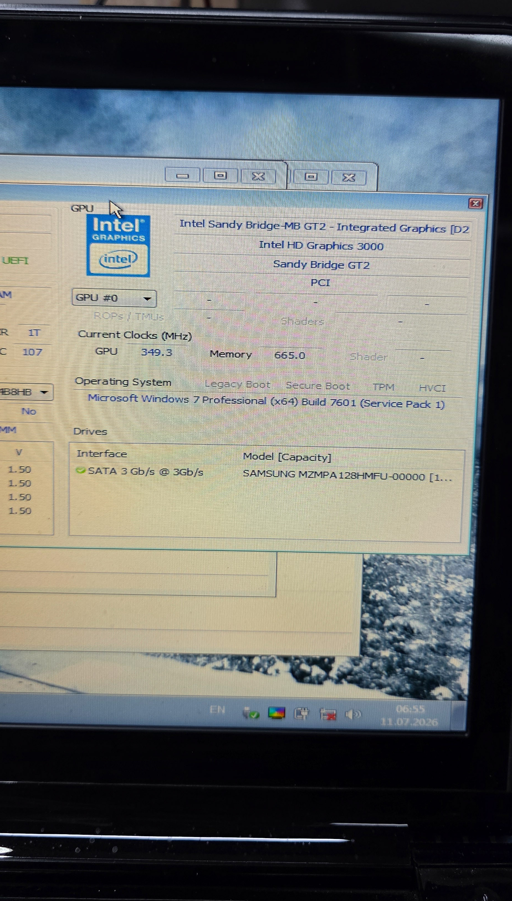Click the Intel Graphics logo
Viewport: 512px width, 901px height.
pos(118,245)
